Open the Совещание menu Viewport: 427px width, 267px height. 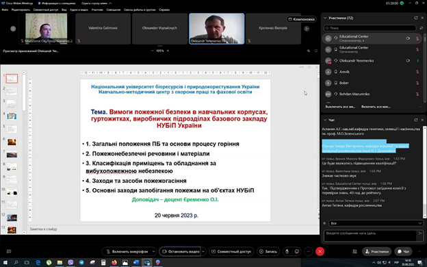coord(114,10)
